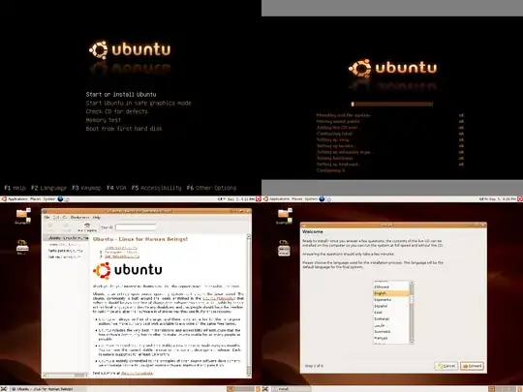Select "Start or install Ubuntu" boot entry
Viewport: 523px width, 392px height.
click(121, 94)
